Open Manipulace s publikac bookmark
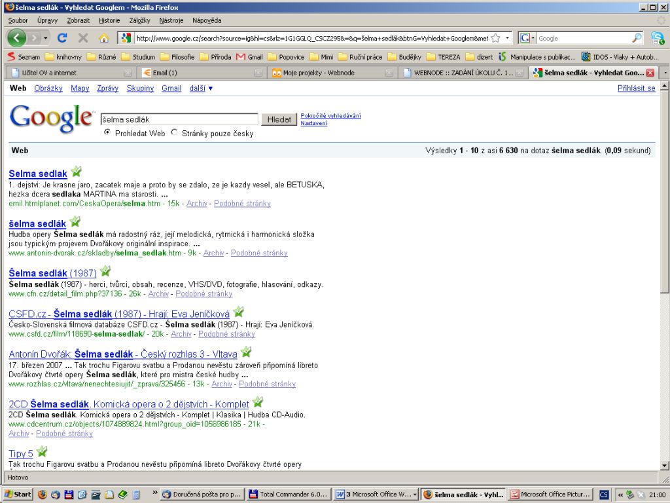This screenshot has width=670, height=503. [537, 57]
